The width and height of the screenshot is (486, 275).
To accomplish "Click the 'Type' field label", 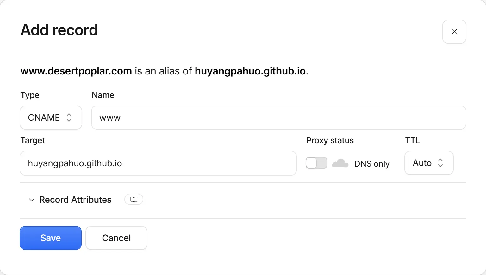I will pyautogui.click(x=30, y=95).
